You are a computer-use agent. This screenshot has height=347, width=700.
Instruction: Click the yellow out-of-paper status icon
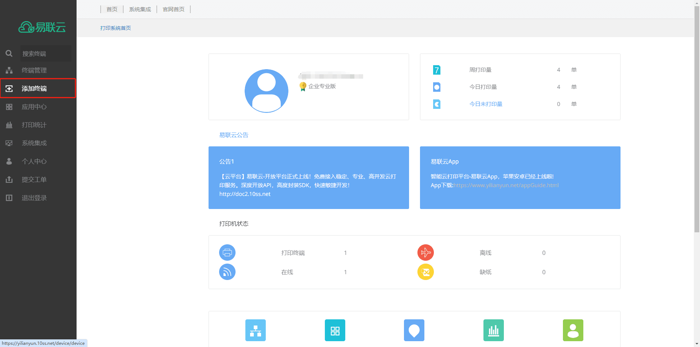click(x=425, y=272)
